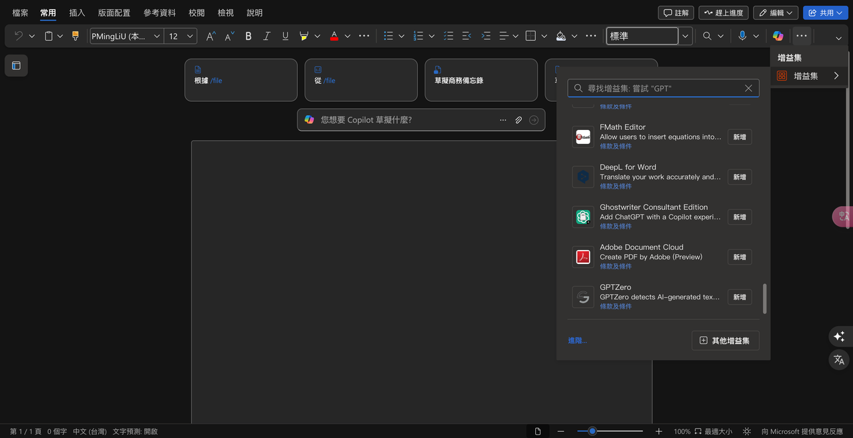Click the add-ins list scrollbar
Screen dimensions: 853x438
(x=764, y=299)
